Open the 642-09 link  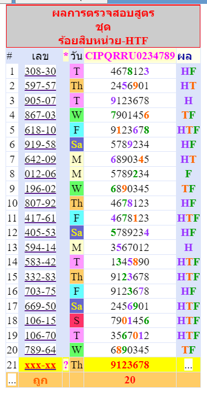pos(40,159)
